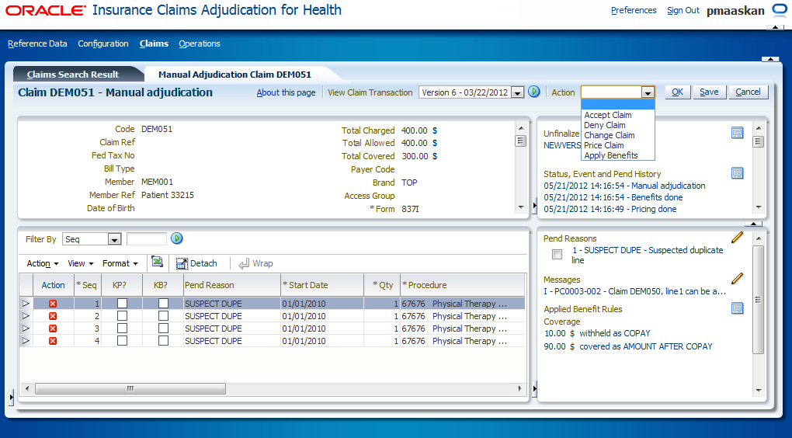Open the Preferences link

(634, 10)
